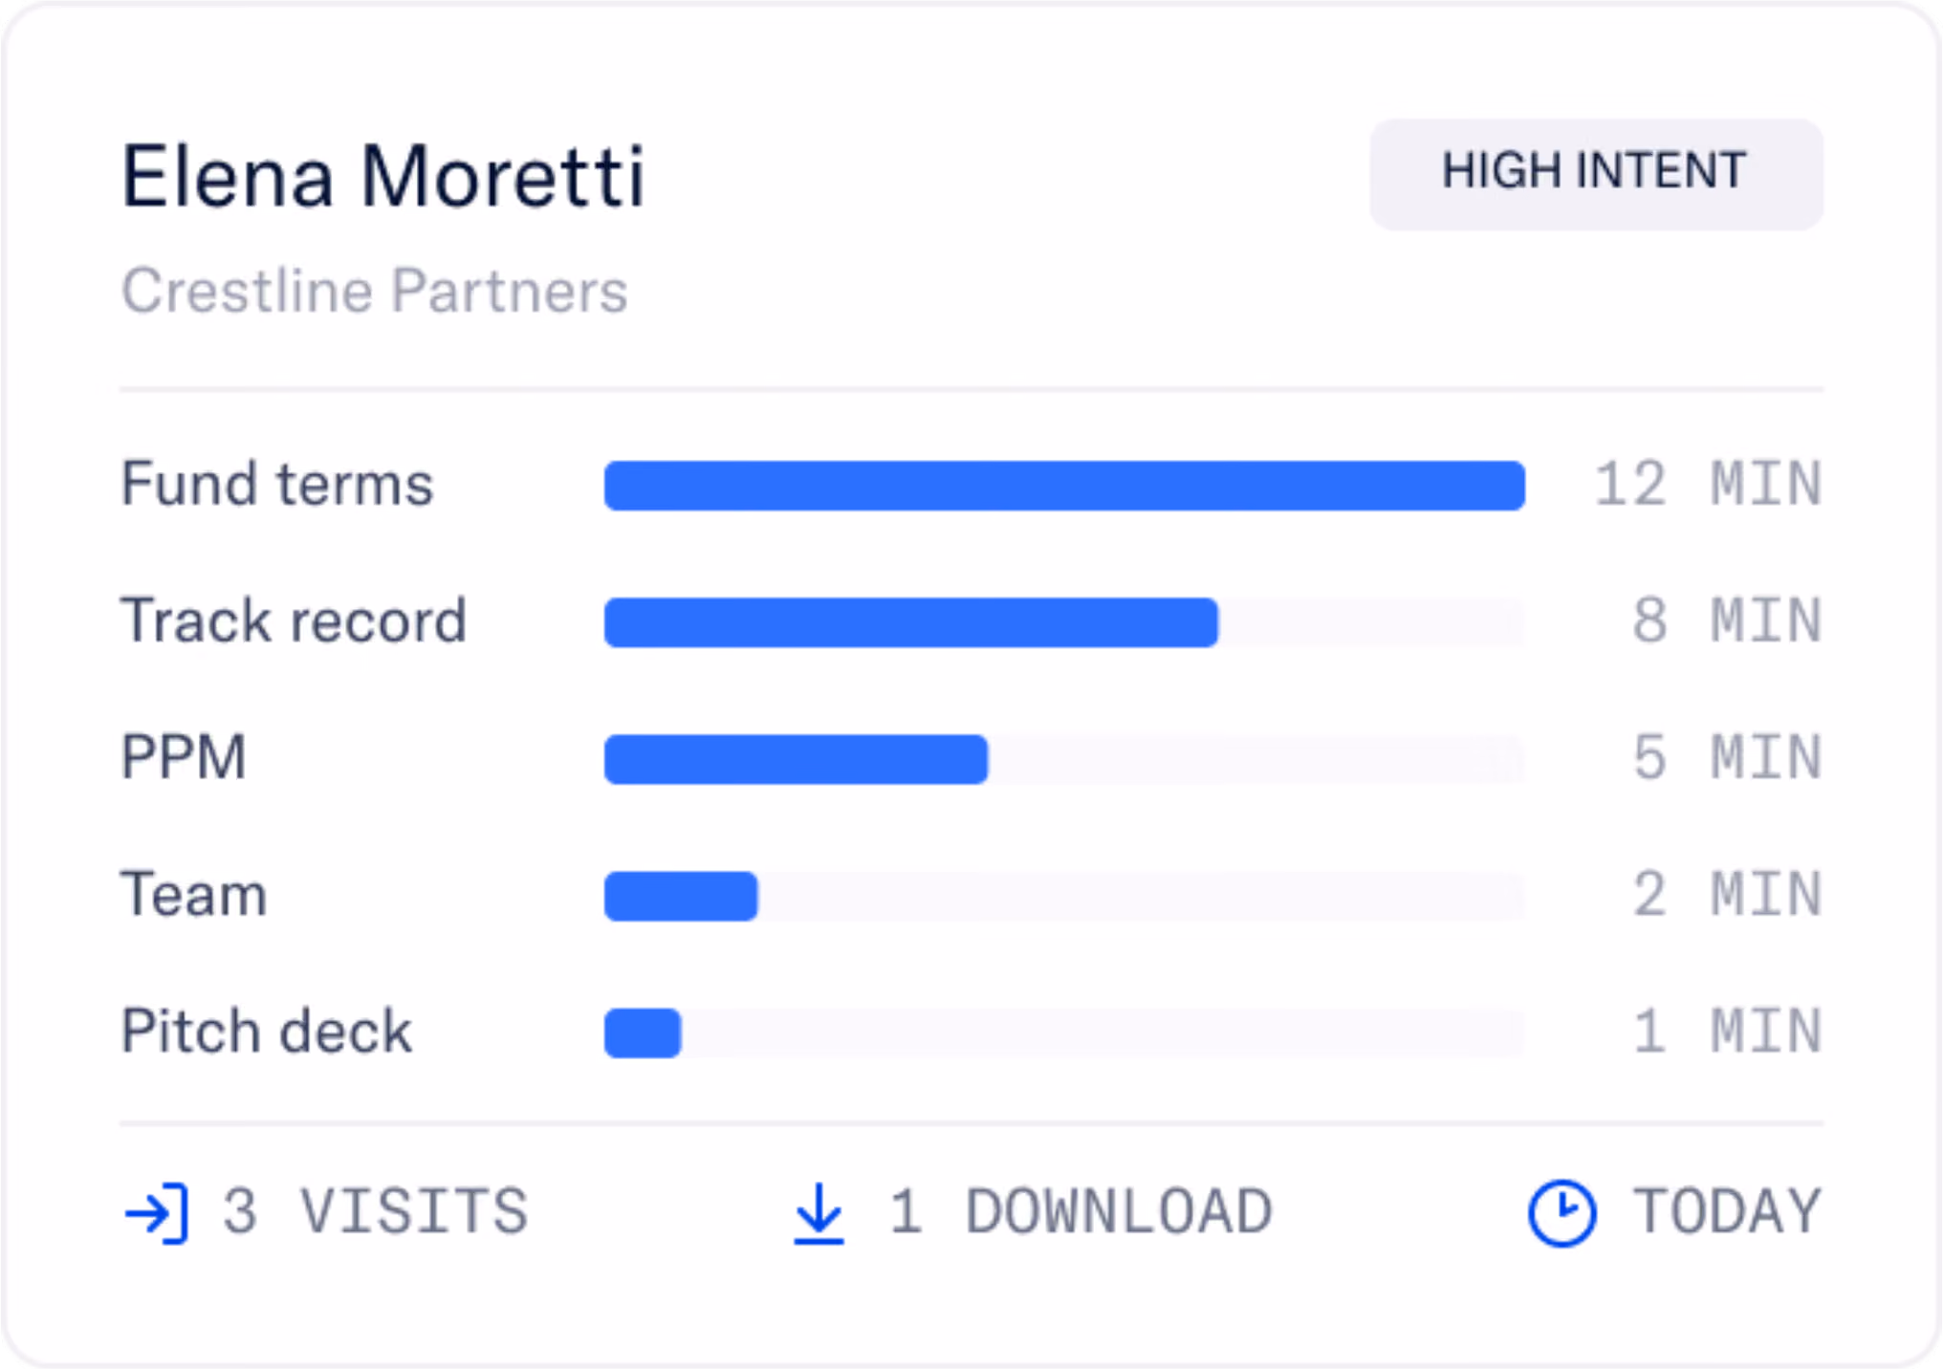
Task: Click the Pitch deck progress bar
Action: tap(1064, 1032)
